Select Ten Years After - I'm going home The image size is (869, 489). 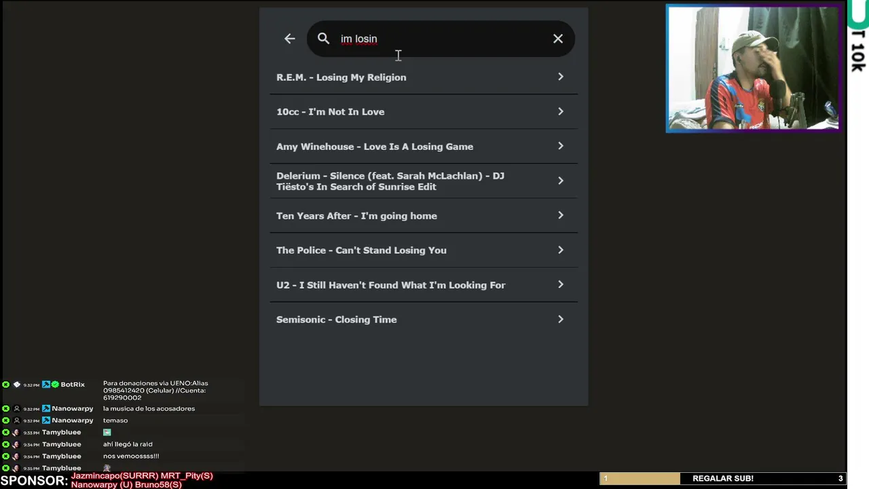tap(424, 215)
